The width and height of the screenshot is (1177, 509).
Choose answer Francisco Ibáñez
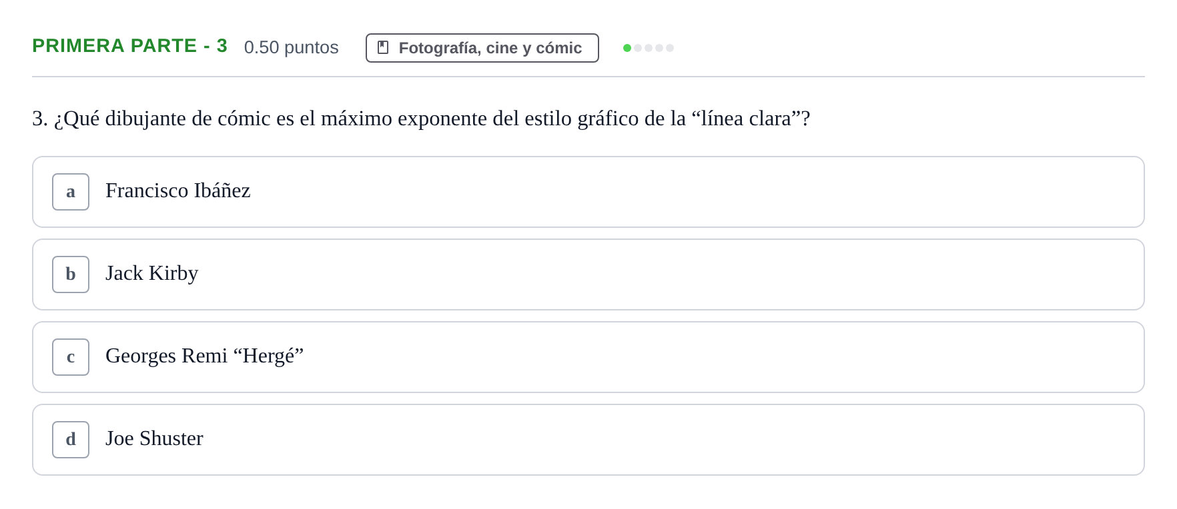[x=177, y=191]
